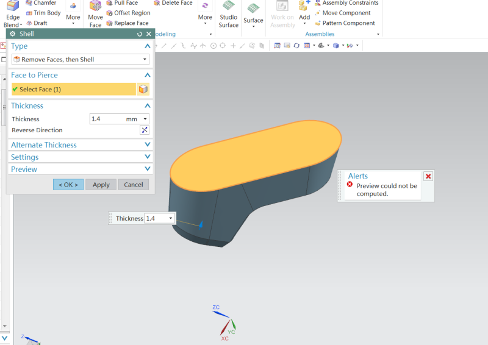Click Pattern Component
This screenshot has height=345, width=488.
[345, 23]
